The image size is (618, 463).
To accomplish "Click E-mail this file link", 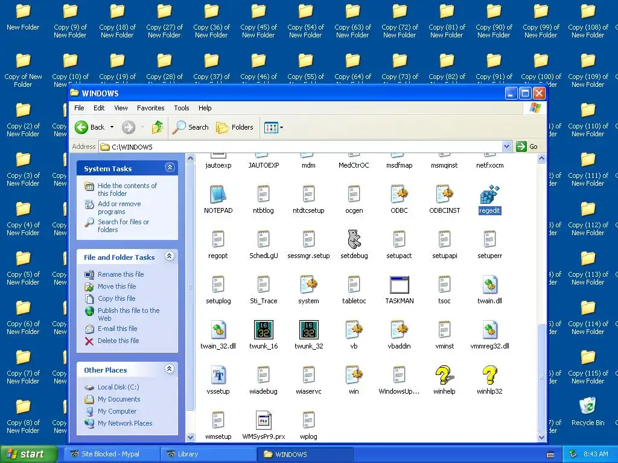I will tap(118, 329).
